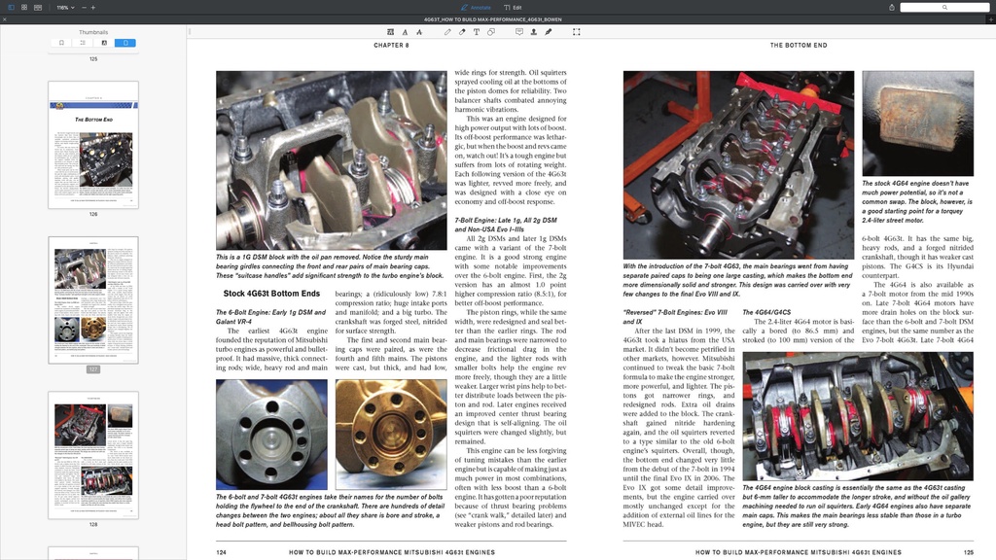996x560 pixels.
Task: Select the 4G63T_HOW TO BUILD MAX-PERFORMANCE document tab
Action: (x=493, y=19)
